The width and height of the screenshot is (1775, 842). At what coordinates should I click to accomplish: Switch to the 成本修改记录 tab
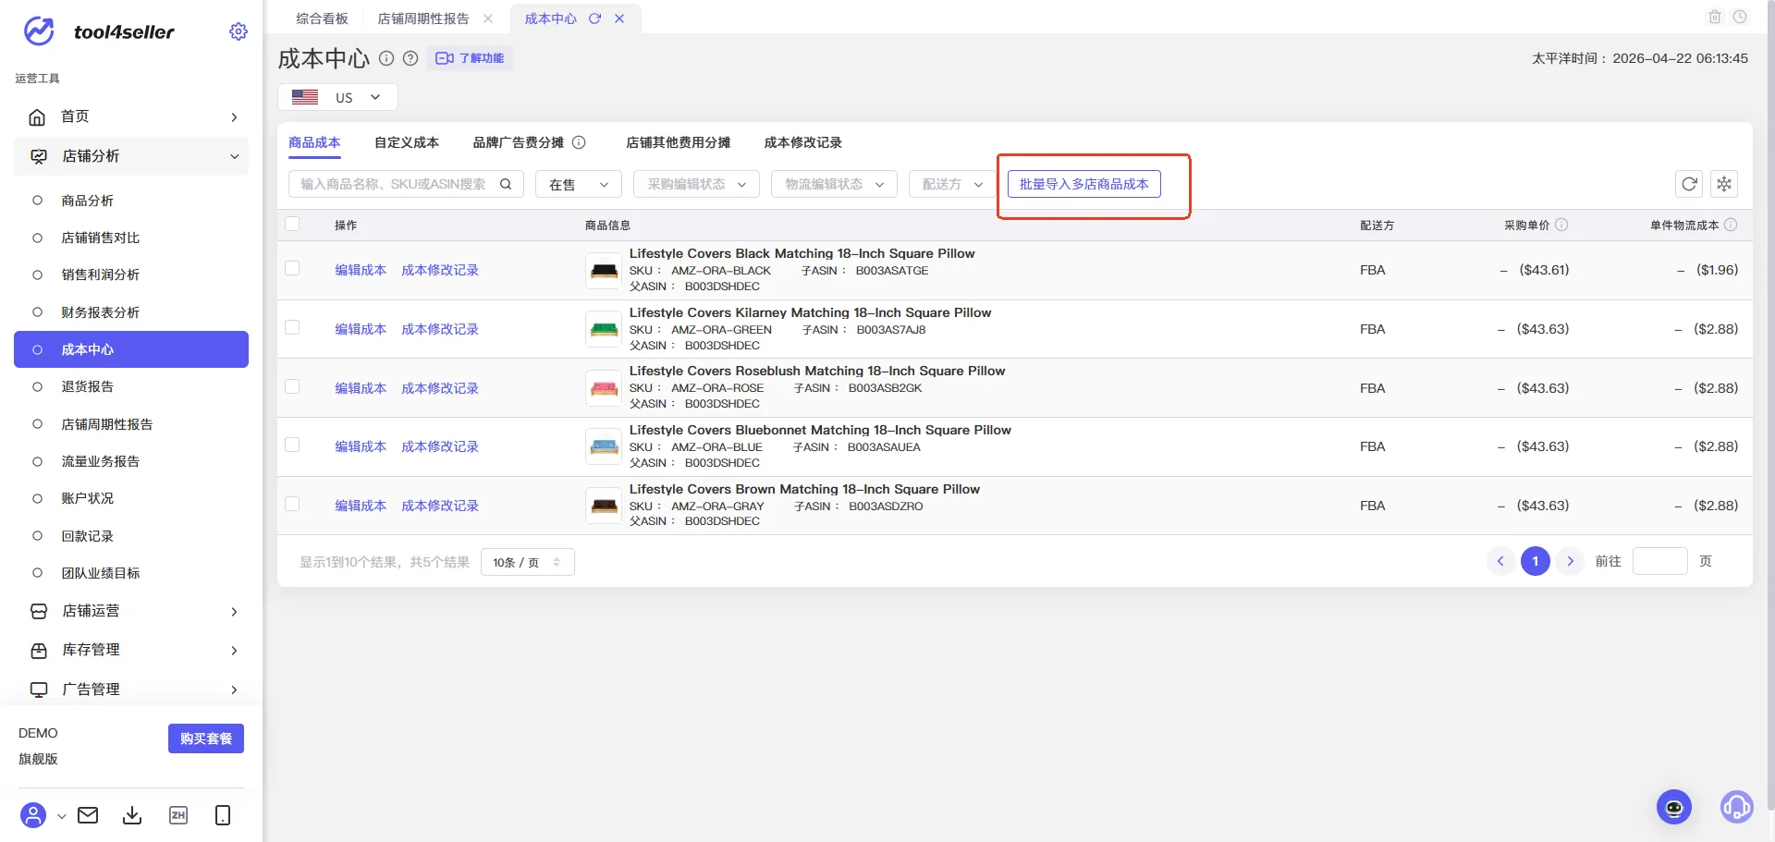[x=802, y=142]
